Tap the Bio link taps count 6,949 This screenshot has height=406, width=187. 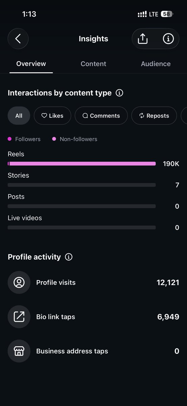click(x=168, y=317)
